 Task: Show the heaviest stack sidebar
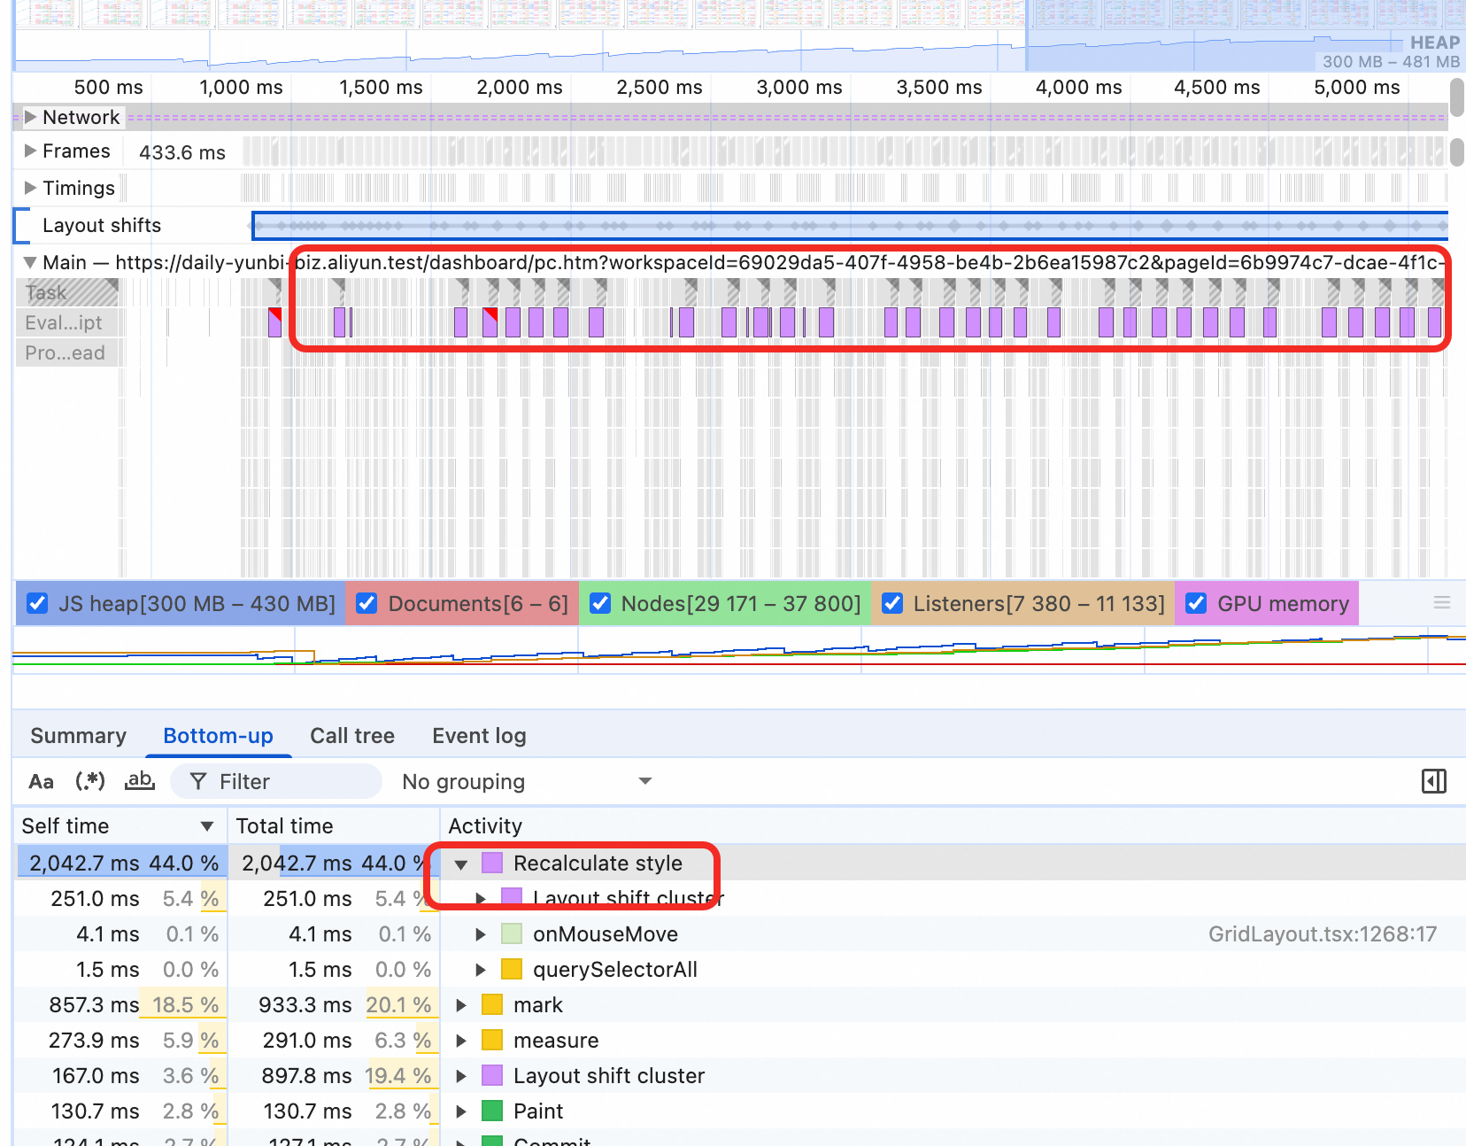[x=1433, y=781]
